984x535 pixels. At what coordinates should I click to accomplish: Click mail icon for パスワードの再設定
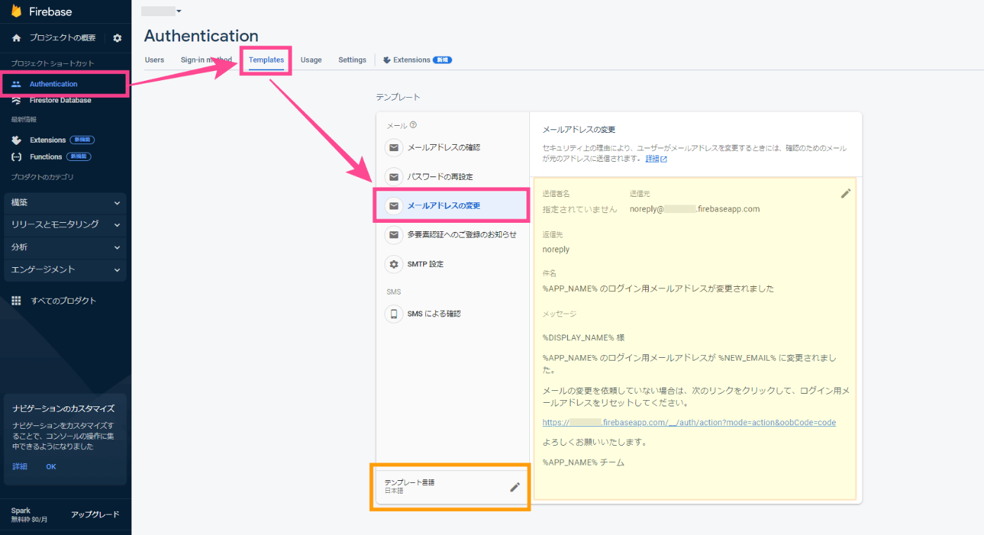(394, 177)
